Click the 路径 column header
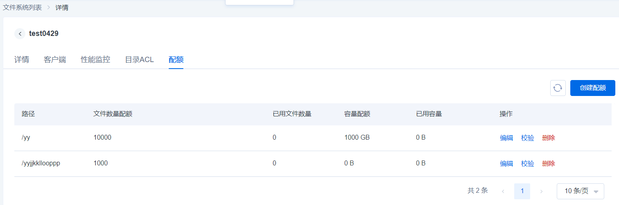 coord(28,114)
